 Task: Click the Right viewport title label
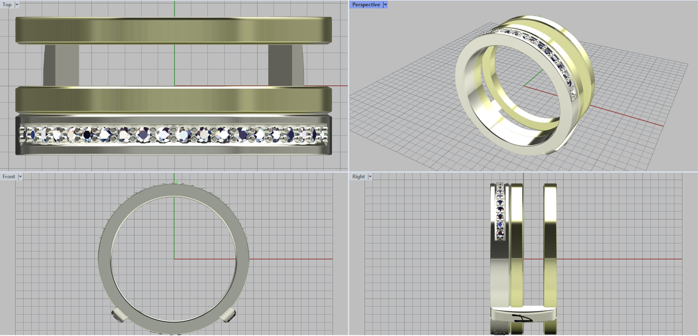coord(359,177)
